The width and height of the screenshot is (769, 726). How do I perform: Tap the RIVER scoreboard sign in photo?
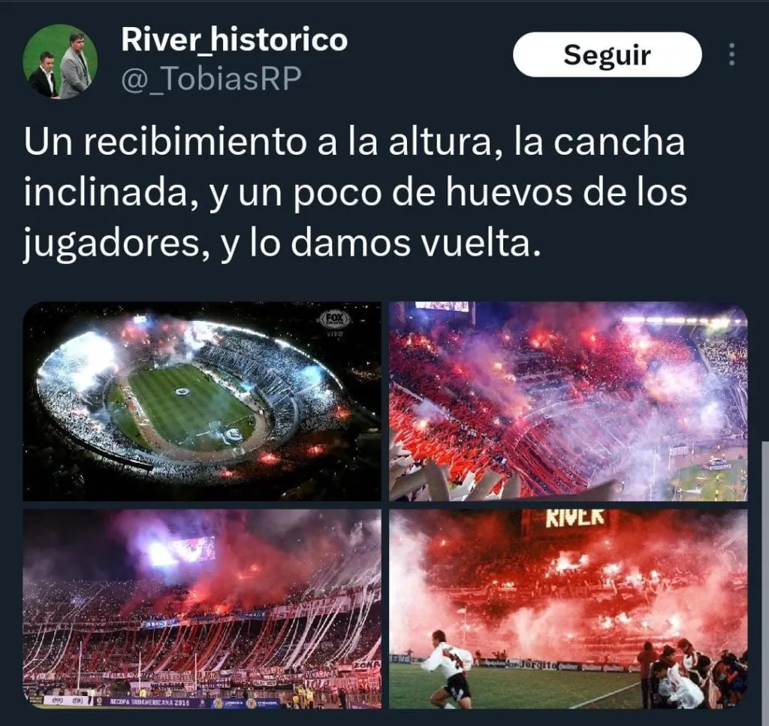click(574, 519)
